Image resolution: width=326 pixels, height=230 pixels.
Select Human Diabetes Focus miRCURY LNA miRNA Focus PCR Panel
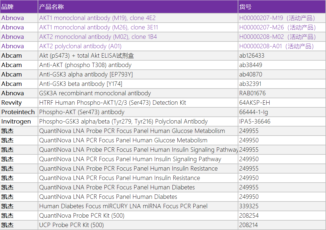(x=138, y=206)
